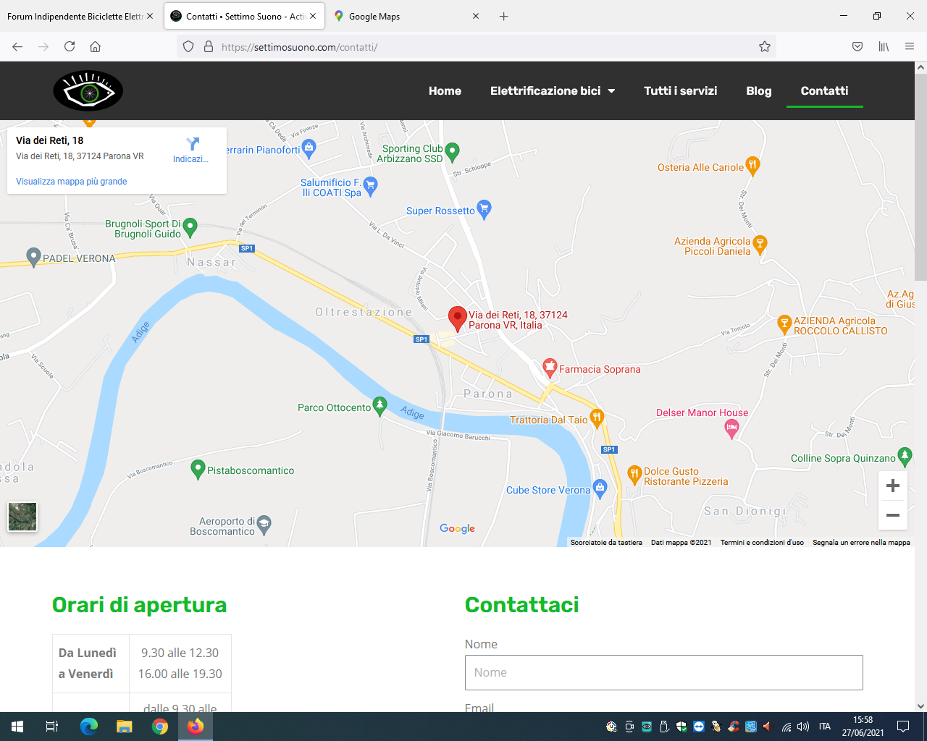Screen dimensions: 927x741
Task: Click Trattoria Dal Taio restaurant marker
Action: point(597,418)
